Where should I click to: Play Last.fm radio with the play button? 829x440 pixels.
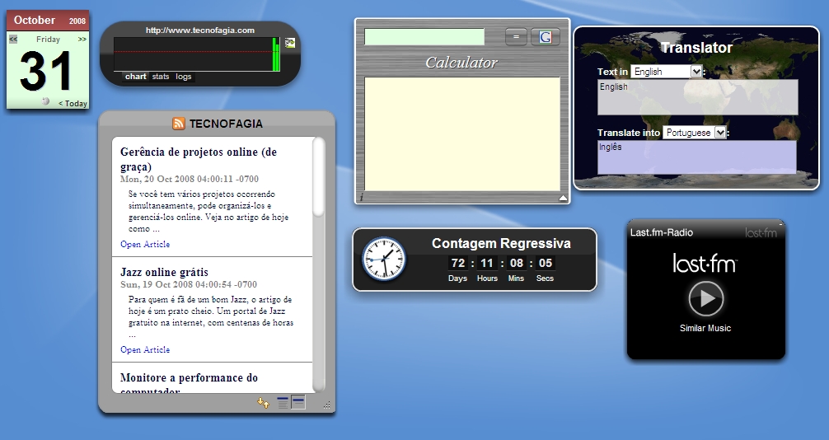tap(706, 299)
